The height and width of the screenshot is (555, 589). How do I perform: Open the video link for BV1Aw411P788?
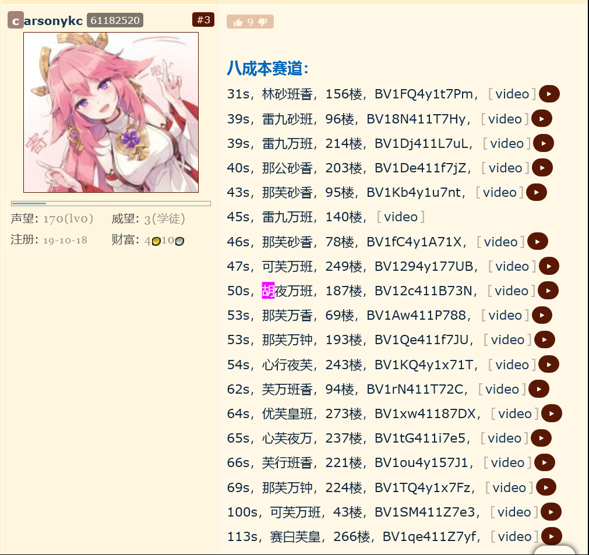[x=505, y=316]
